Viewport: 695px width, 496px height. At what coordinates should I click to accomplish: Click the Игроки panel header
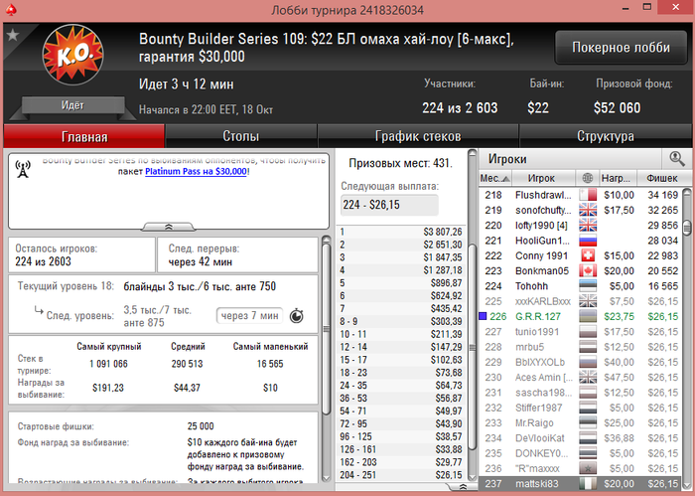pyautogui.click(x=571, y=159)
